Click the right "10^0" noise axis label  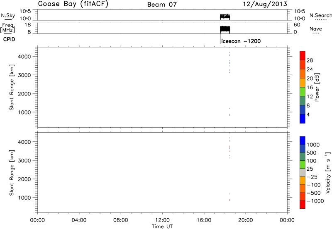(299, 19)
